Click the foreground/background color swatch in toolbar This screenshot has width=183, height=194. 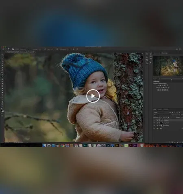2,111
